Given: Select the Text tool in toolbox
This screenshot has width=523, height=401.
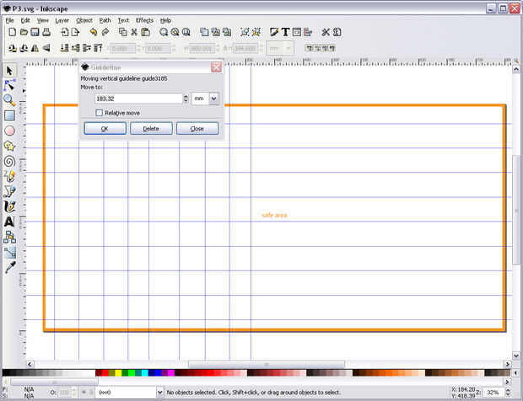Looking at the screenshot, I should (9, 222).
